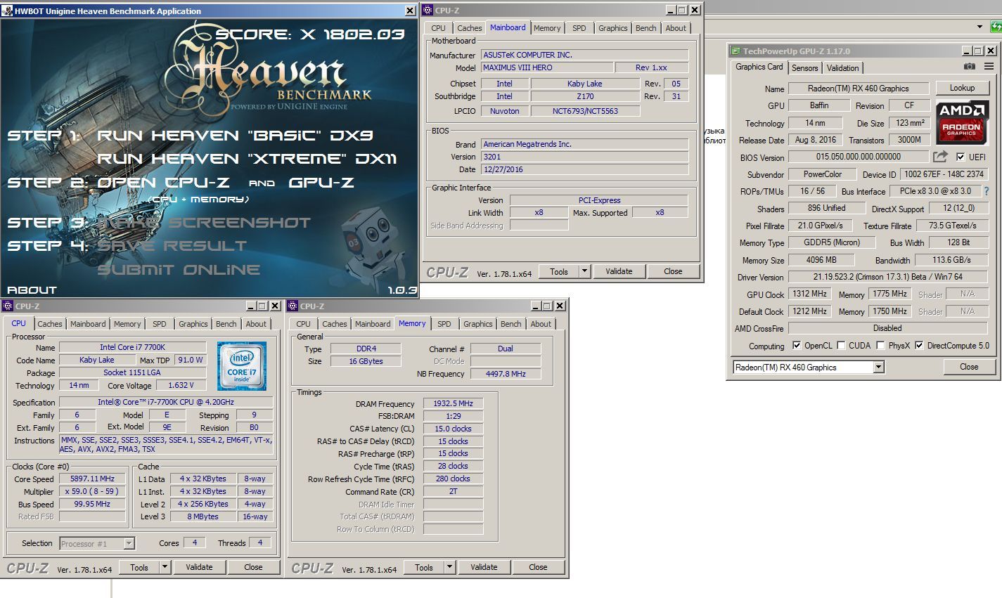The height and width of the screenshot is (598, 1002).
Task: Click the GPU Clock value 1312 MHz
Action: tap(810, 294)
